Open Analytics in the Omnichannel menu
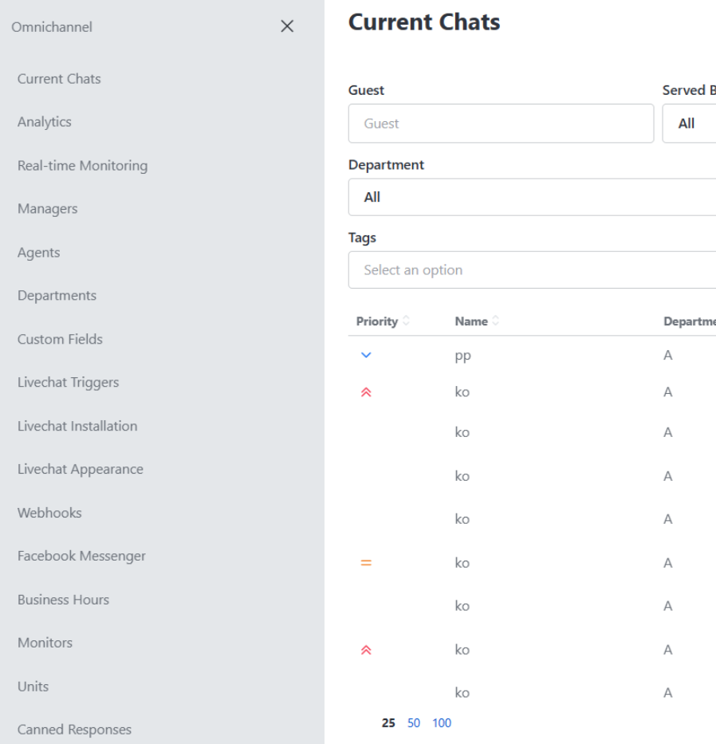 pos(45,122)
